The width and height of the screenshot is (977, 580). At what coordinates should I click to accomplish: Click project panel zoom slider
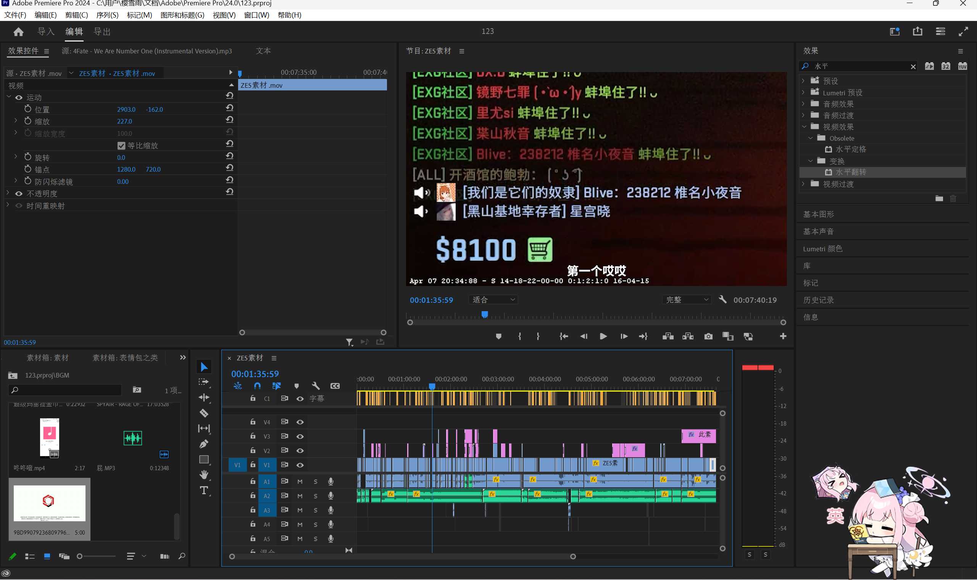pyautogui.click(x=97, y=556)
